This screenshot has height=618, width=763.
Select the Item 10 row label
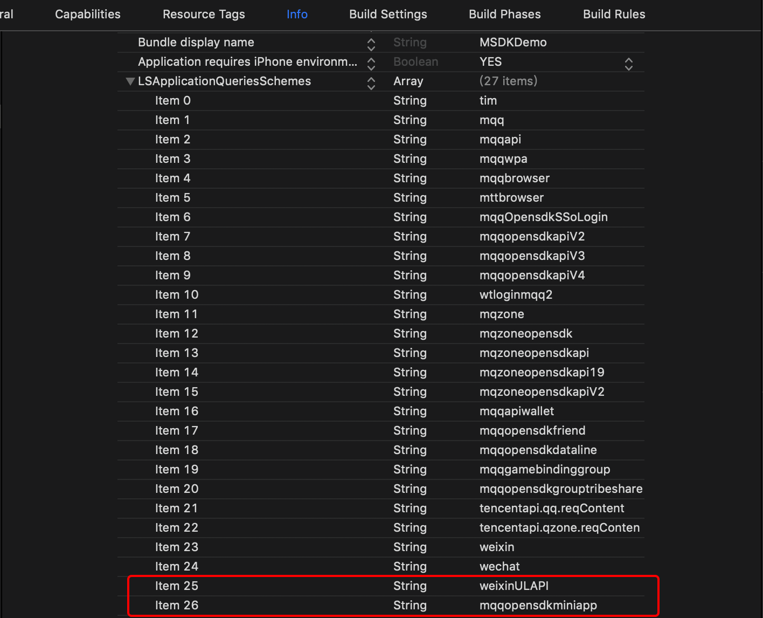tap(177, 295)
